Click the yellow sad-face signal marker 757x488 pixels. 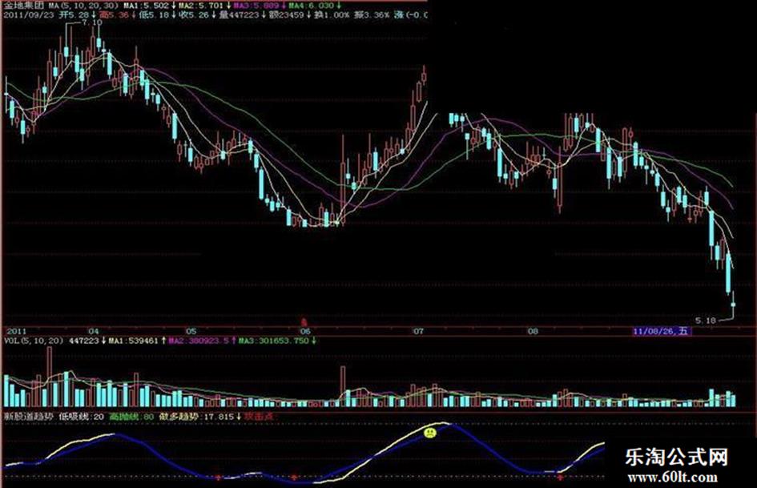(x=429, y=433)
